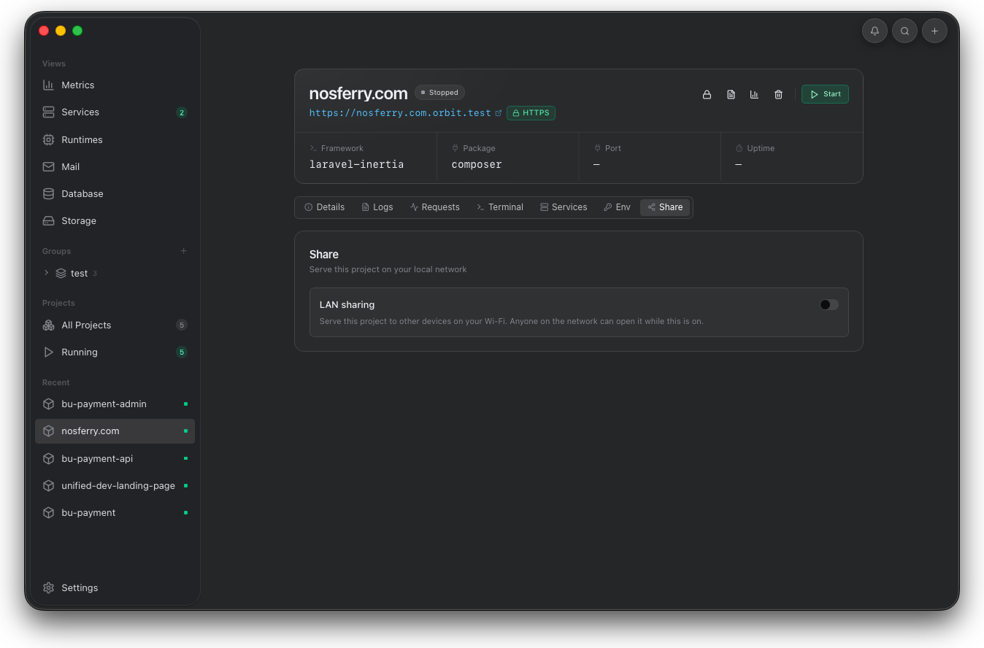Click the plus icon in top bar

coord(934,31)
